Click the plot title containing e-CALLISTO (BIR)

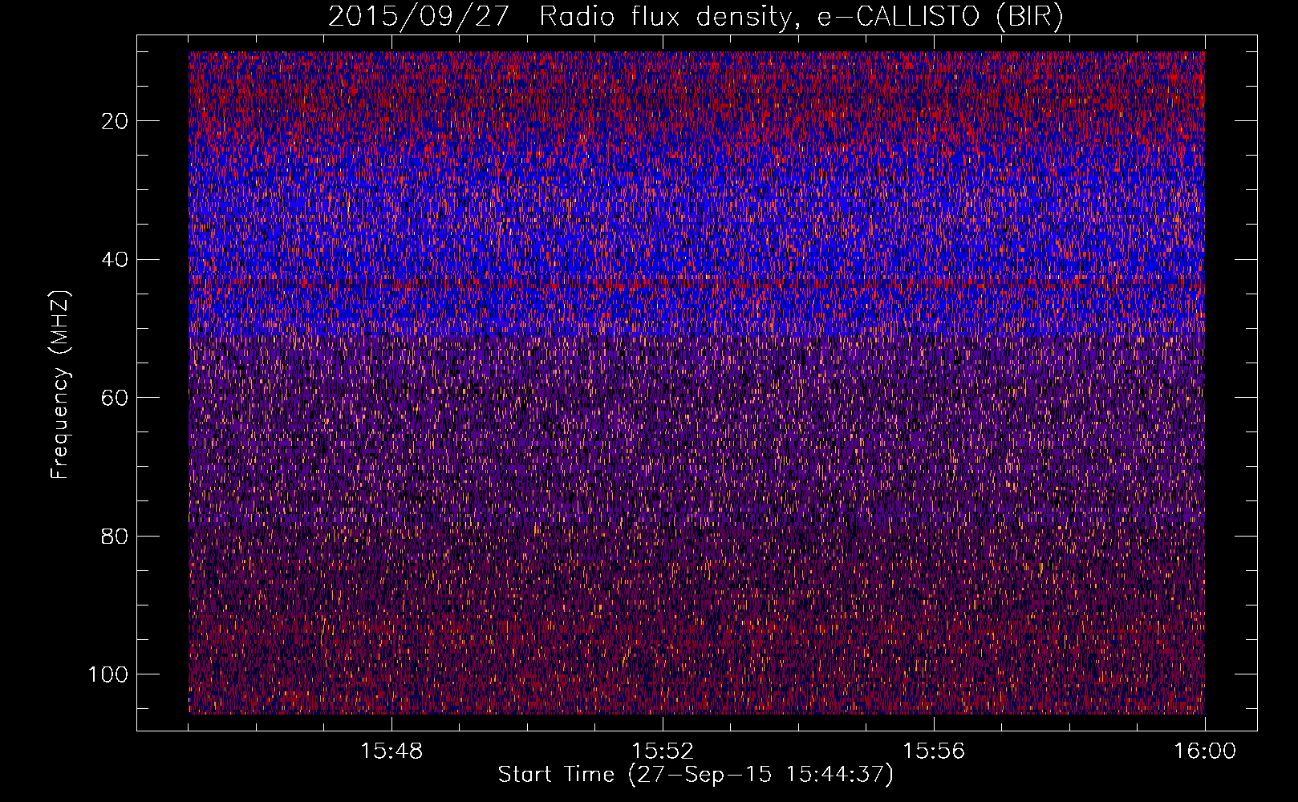tap(696, 17)
